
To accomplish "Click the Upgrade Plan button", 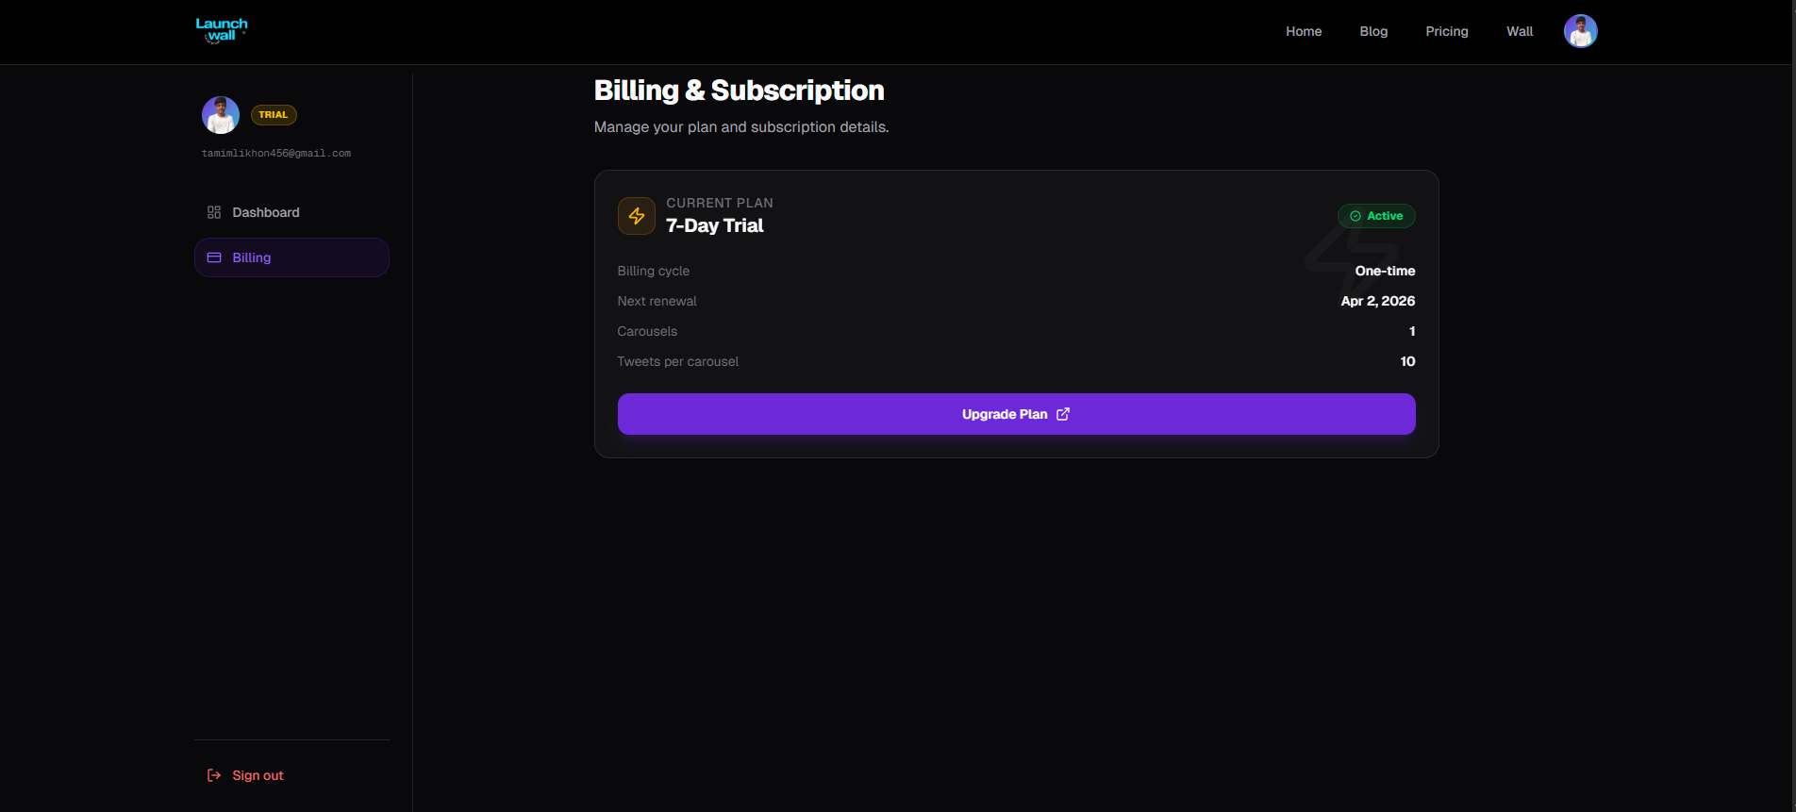I will pyautogui.click(x=1016, y=414).
